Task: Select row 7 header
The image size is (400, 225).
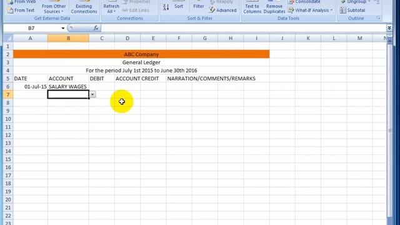Action: pos(8,94)
